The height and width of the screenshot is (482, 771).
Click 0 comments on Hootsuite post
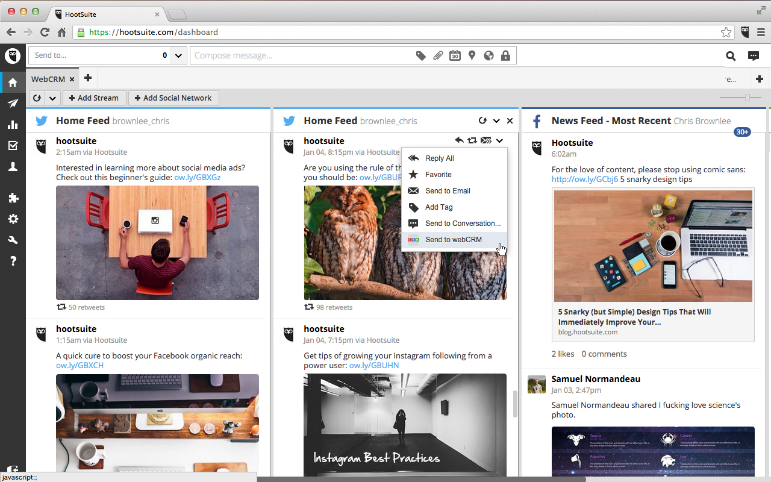coord(604,354)
